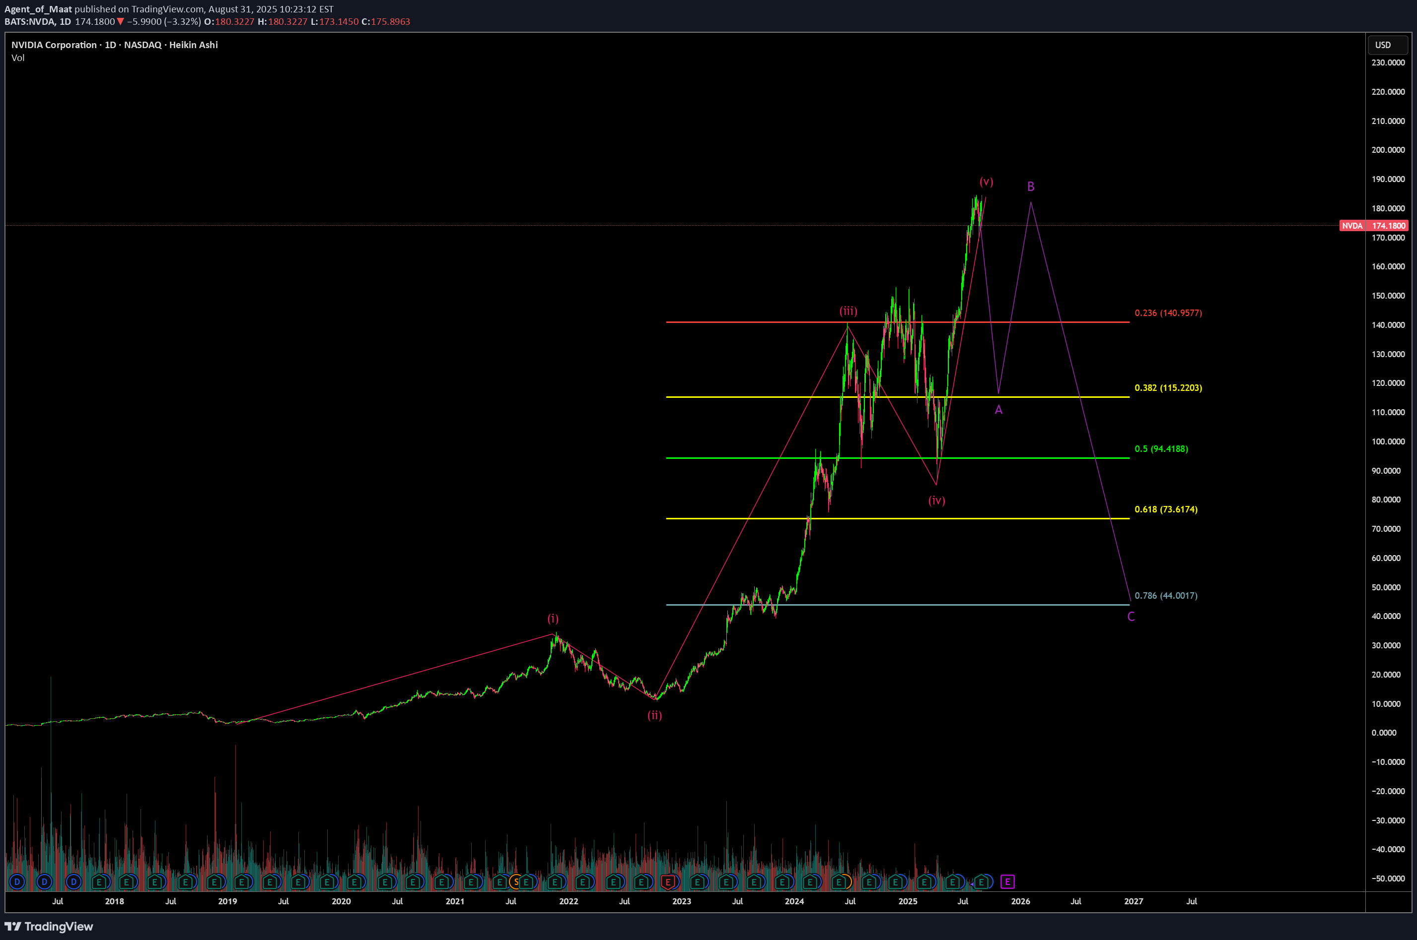This screenshot has width=1417, height=940.
Task: Click the NVDA ticker tag on price axis
Action: tap(1352, 225)
